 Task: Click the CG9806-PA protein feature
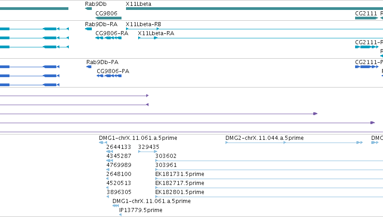coord(109,76)
